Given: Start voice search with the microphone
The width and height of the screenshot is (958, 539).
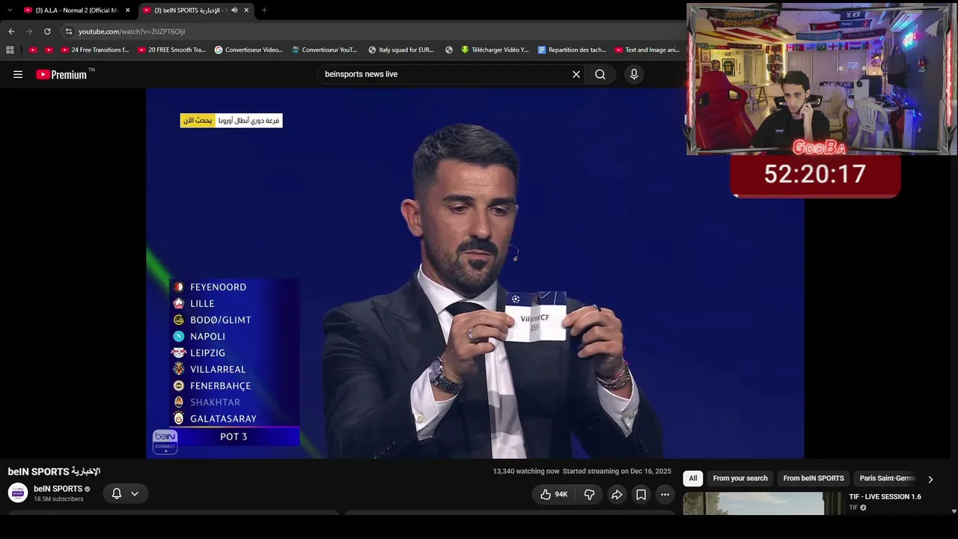Looking at the screenshot, I should click(x=634, y=74).
